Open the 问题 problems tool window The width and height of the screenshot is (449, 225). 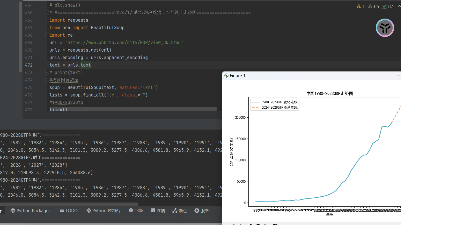point(136,211)
